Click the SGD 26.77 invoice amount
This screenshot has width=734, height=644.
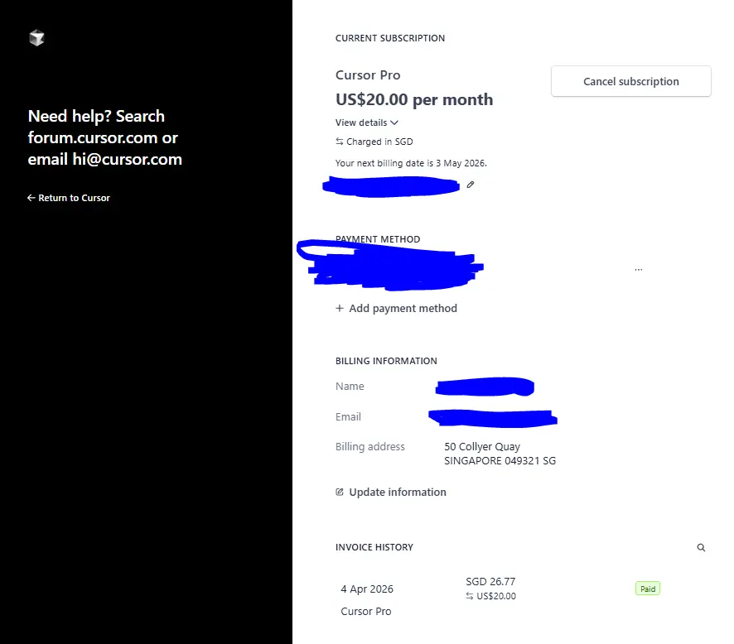tap(490, 581)
